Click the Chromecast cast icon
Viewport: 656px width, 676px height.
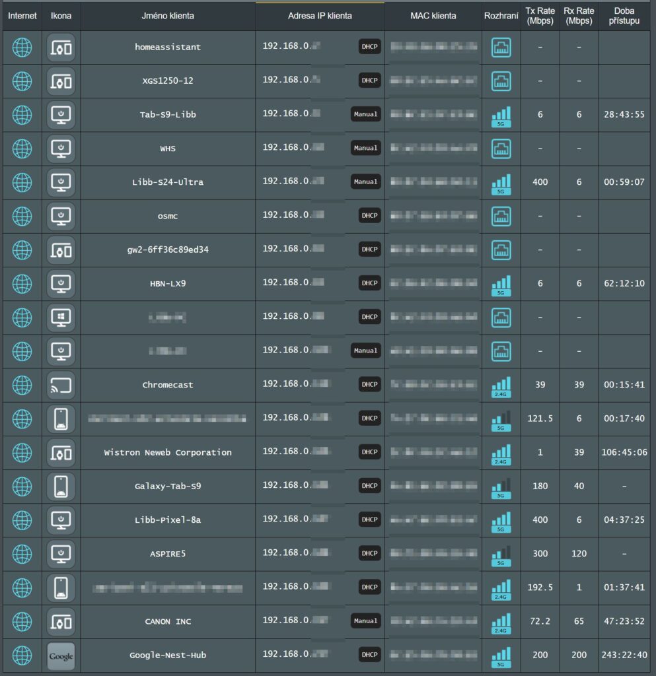point(61,385)
